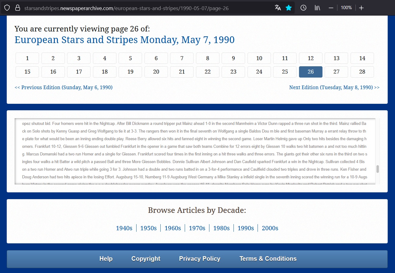The height and width of the screenshot is (273, 395).
Task: Open Next Edition Tuesday, May 8 link
Action: tap(334, 87)
